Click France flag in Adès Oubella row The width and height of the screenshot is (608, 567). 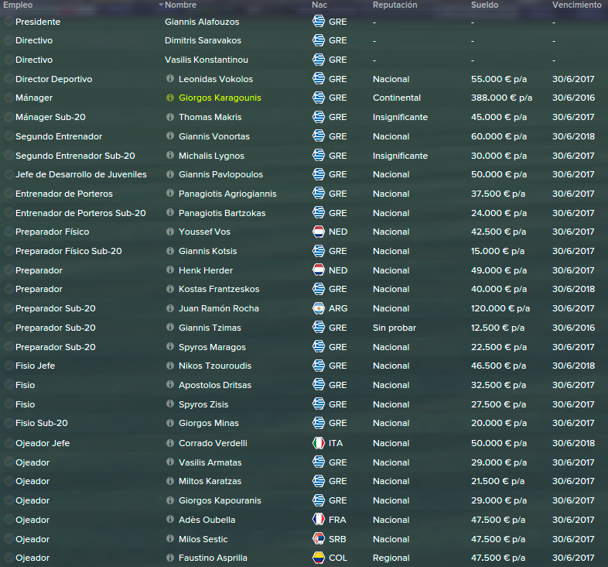(x=319, y=519)
